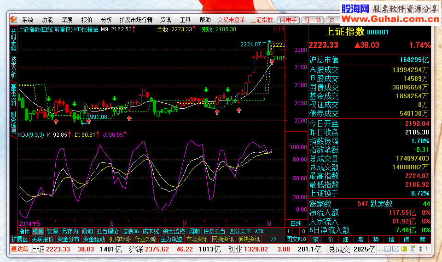Open the 帮助 menu
This screenshot has height=262, width=442.
pyautogui.click(x=205, y=20)
